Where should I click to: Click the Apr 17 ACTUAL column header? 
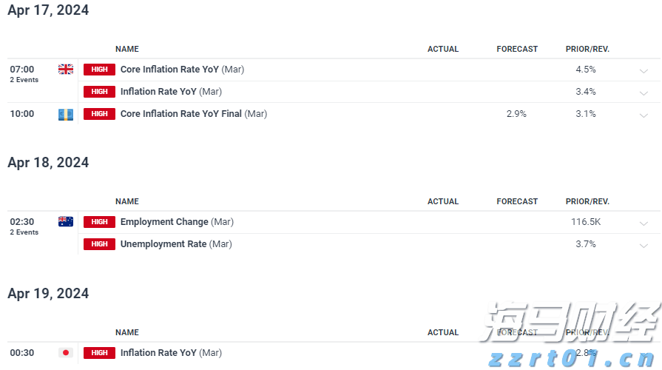[x=443, y=49]
